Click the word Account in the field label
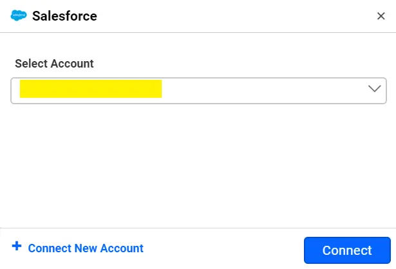Image resolution: width=396 pixels, height=269 pixels. (x=71, y=64)
